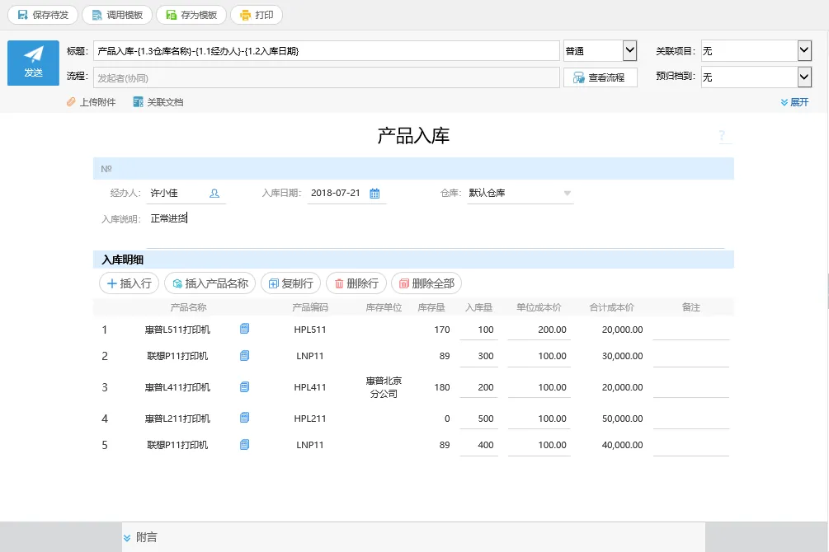Click 惠普北京分公司 unit cell

pos(384,387)
